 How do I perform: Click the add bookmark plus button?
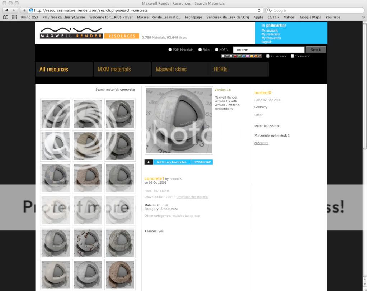24,10
